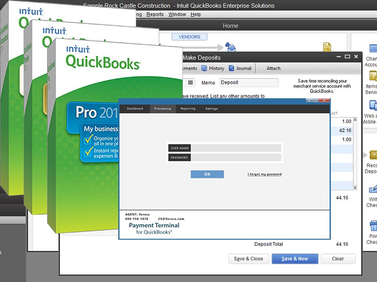Click the Items & Services icon
The width and height of the screenshot is (377, 282).
pos(373,76)
